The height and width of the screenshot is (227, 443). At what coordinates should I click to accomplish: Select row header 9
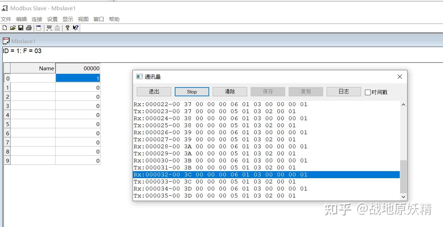[7, 161]
